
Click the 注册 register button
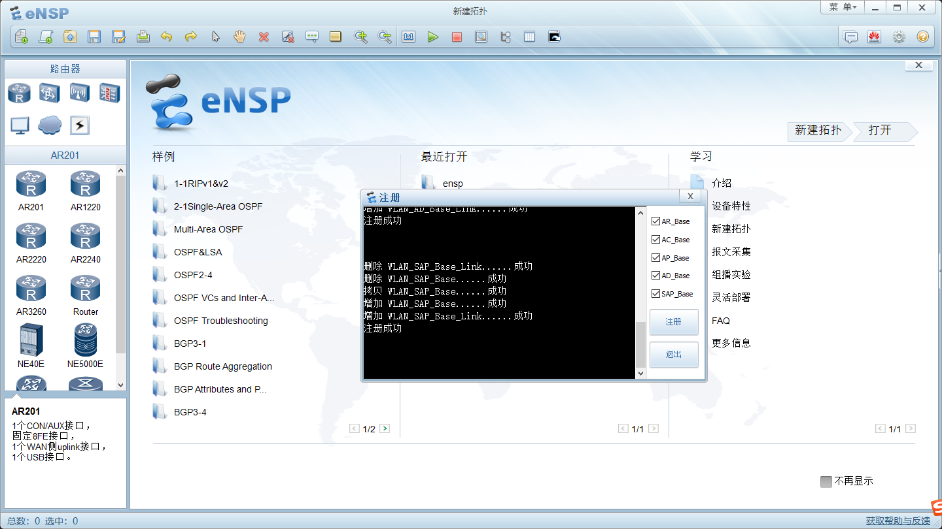click(x=674, y=322)
